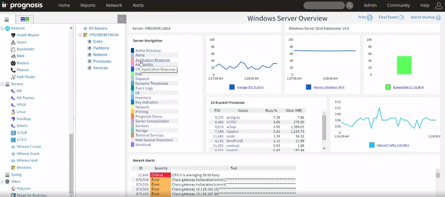Image resolution: width=445 pixels, height=197 pixels.
Task: Click the Print icon
Action: (x=370, y=17)
